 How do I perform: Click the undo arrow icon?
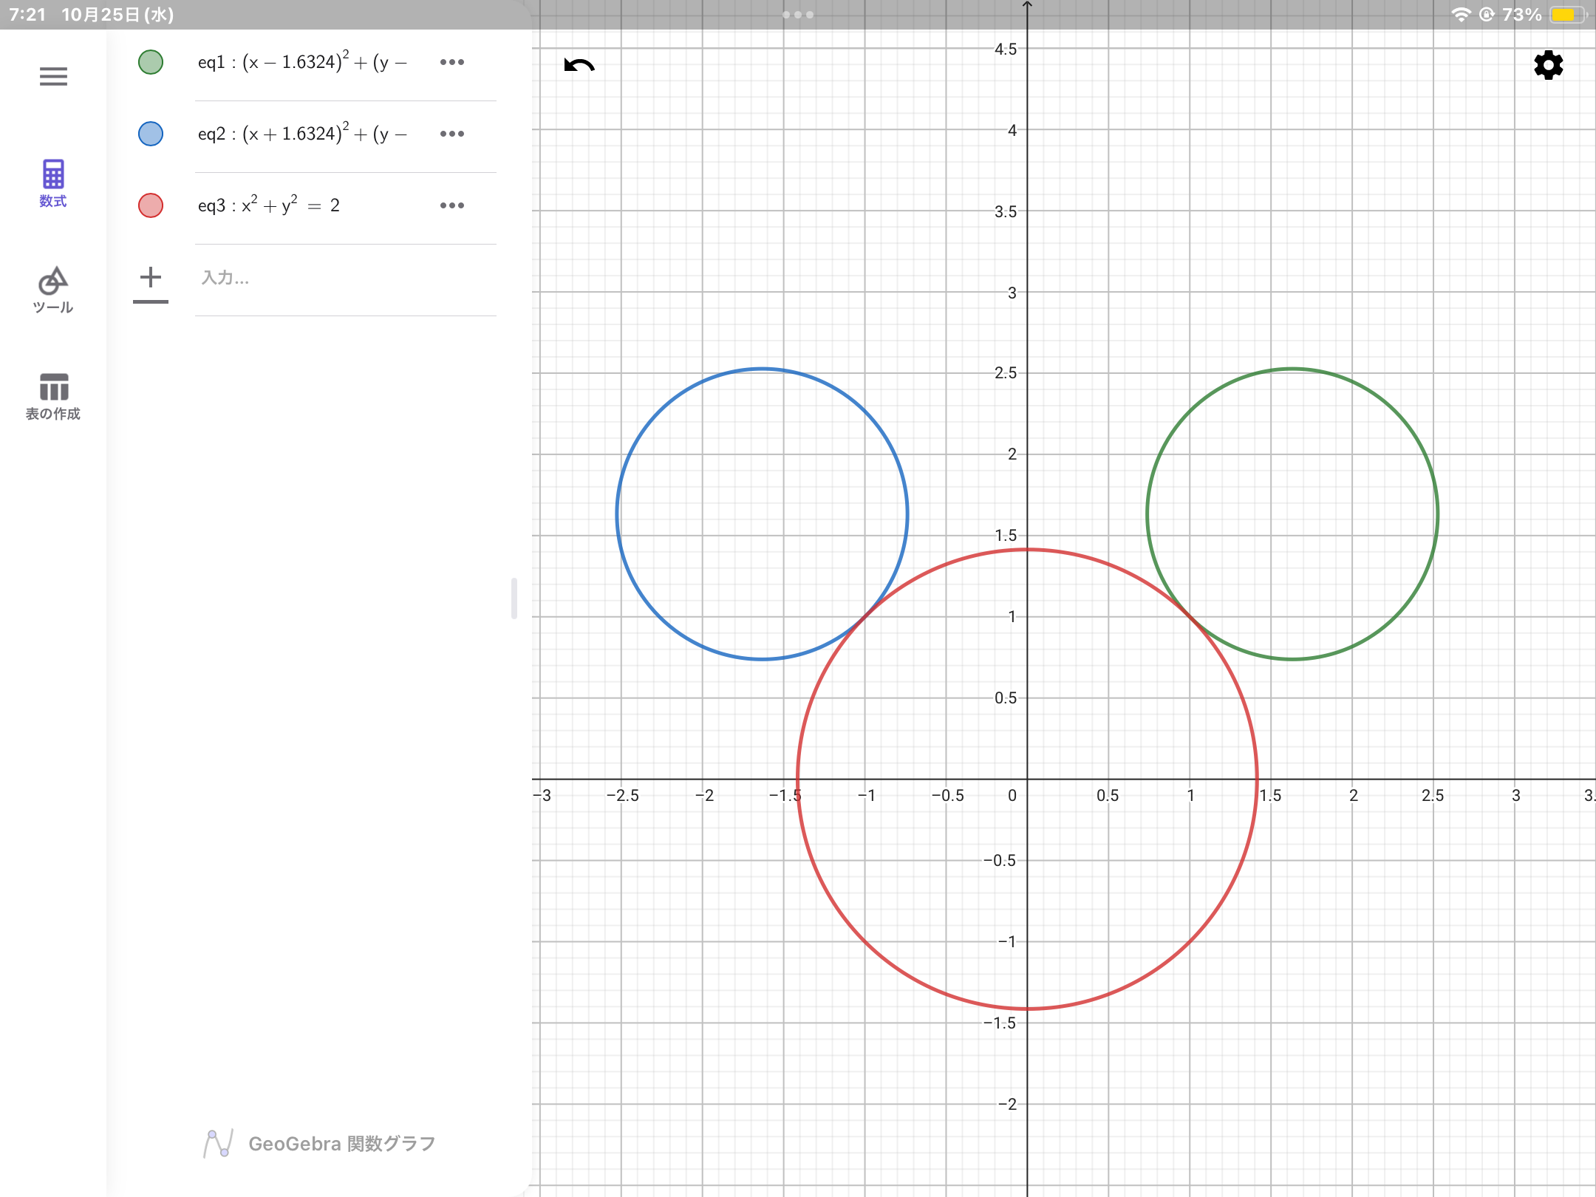tap(579, 65)
